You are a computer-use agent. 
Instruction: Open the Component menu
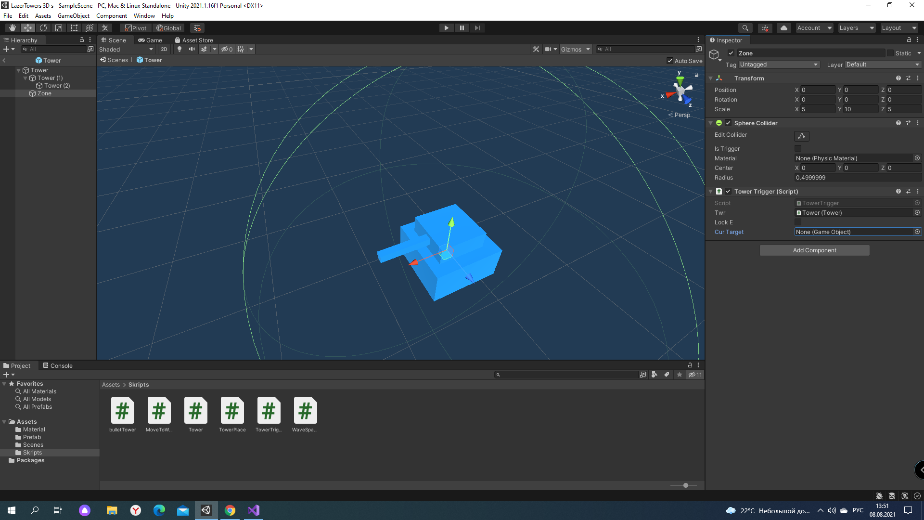112,16
